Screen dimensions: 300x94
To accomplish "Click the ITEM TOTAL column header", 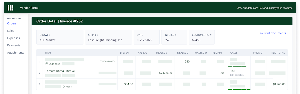I will click(x=278, y=53).
